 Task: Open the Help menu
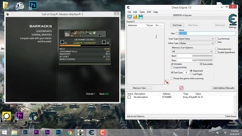click(x=155, y=12)
